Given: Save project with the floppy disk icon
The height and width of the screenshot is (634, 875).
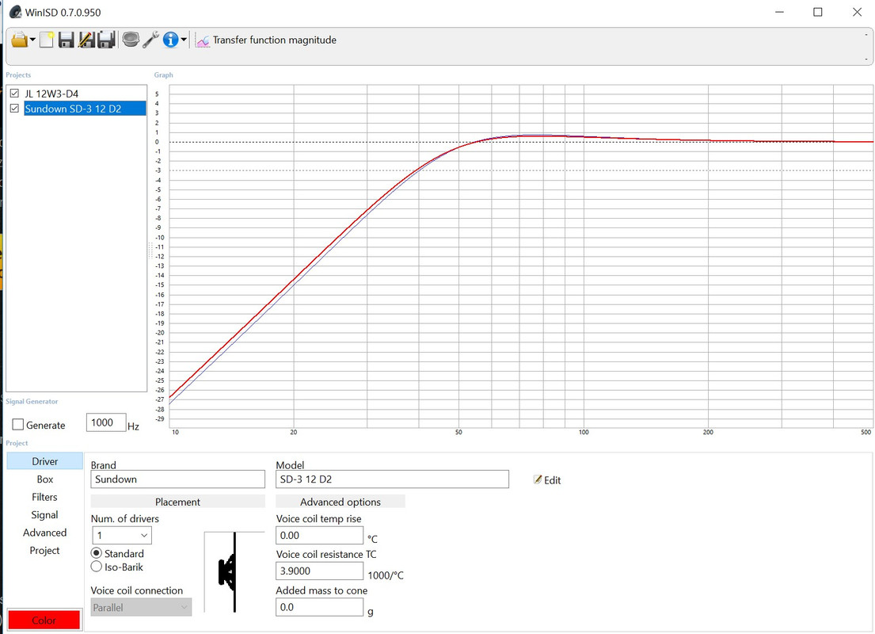Looking at the screenshot, I should click(67, 40).
